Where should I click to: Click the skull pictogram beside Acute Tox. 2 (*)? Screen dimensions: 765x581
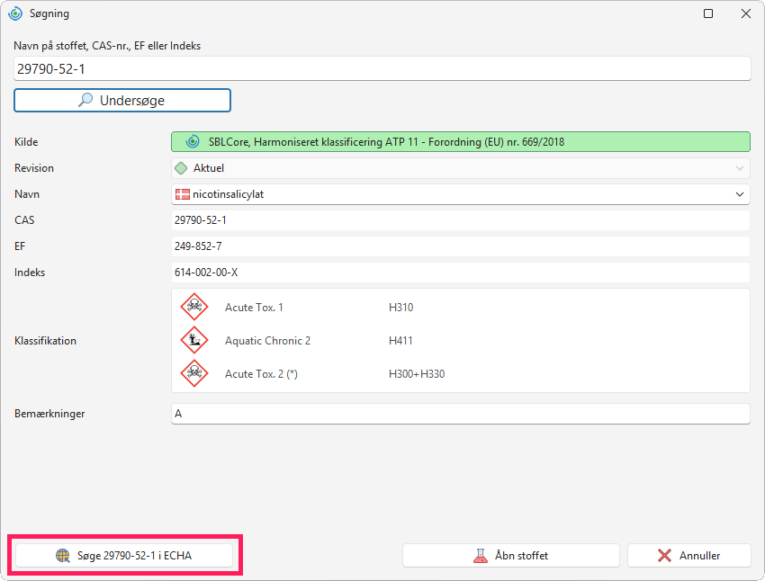click(194, 373)
